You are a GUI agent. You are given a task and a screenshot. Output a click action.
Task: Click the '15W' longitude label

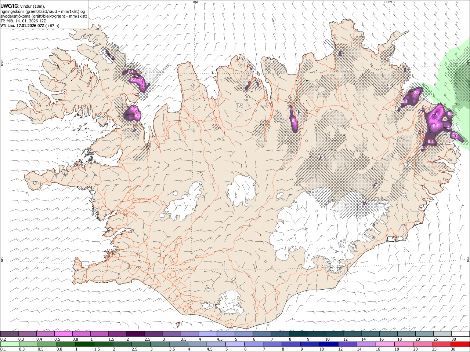point(388,2)
